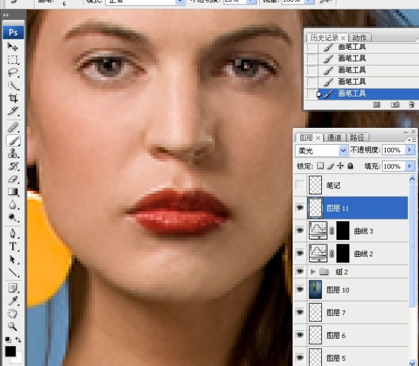The image size is (419, 366).
Task: Select the Quick Selection tool
Action: 13,85
